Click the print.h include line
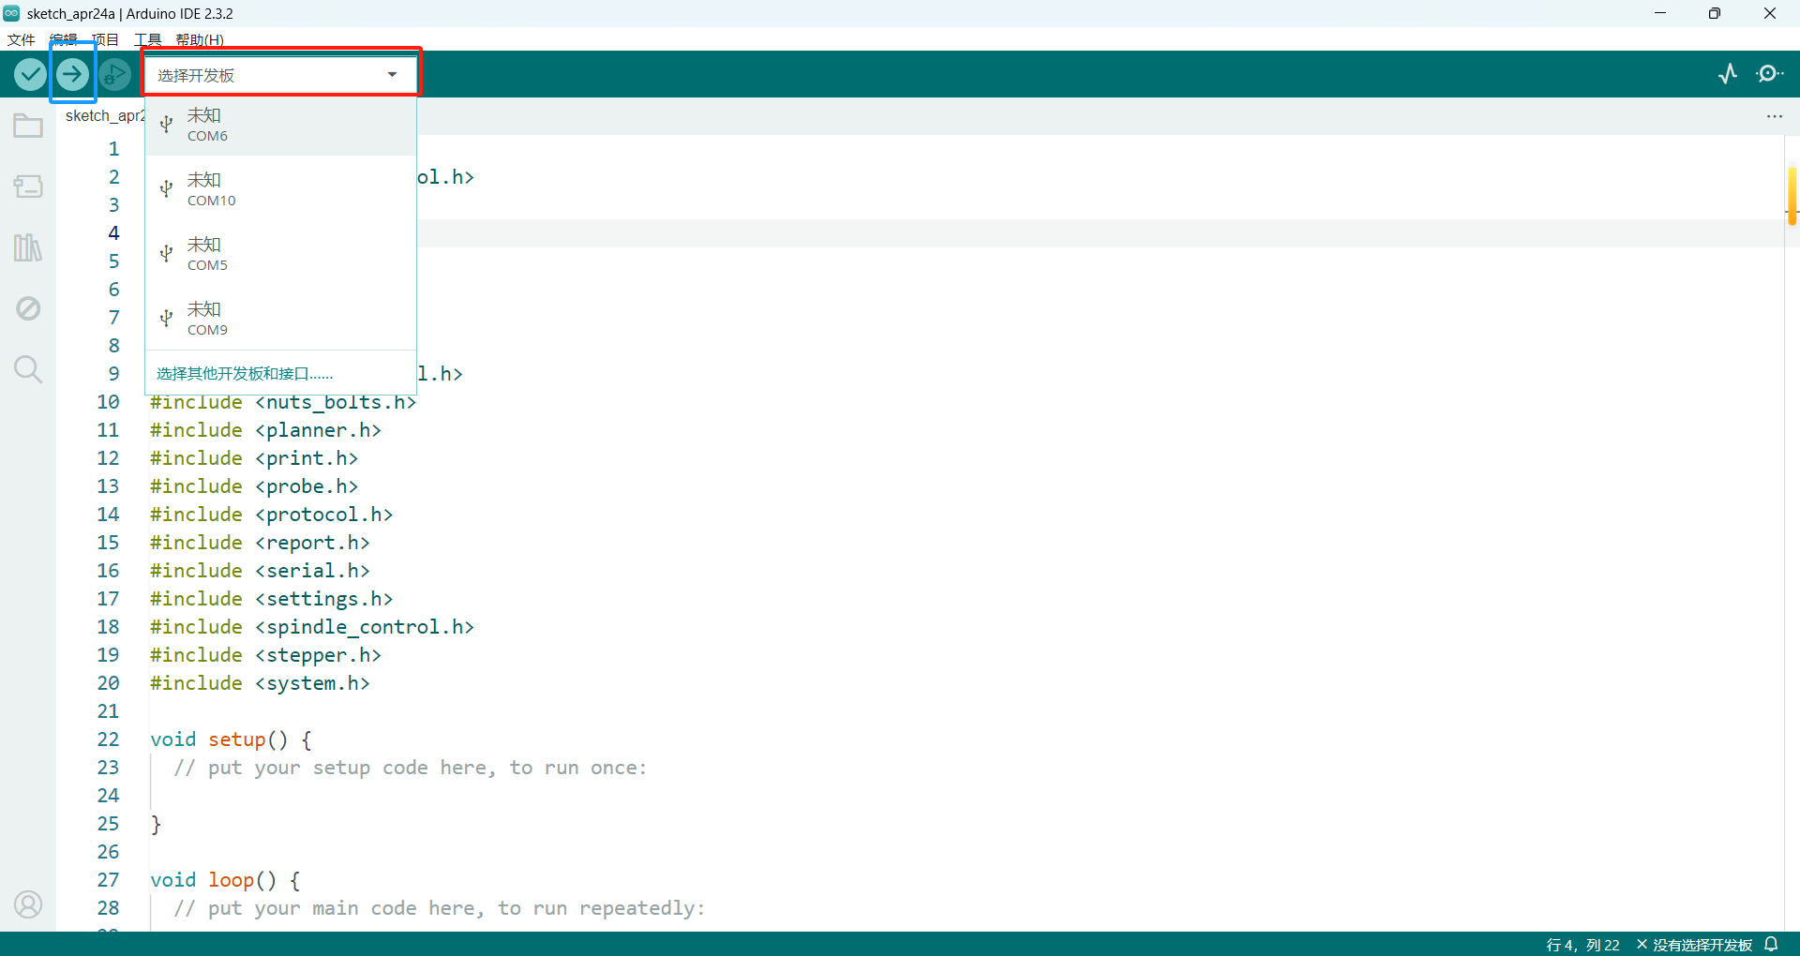Screen dimensions: 1800x956 [x=254, y=458]
